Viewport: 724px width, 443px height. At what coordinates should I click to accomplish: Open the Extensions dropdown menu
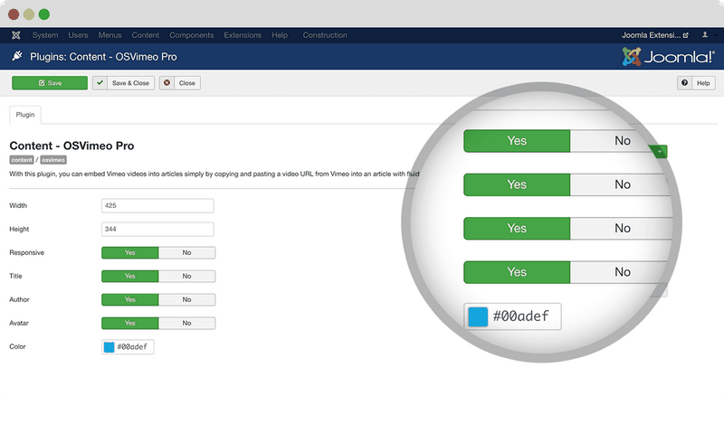[243, 35]
